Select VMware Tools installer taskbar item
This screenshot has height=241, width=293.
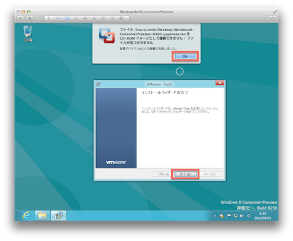point(58,216)
